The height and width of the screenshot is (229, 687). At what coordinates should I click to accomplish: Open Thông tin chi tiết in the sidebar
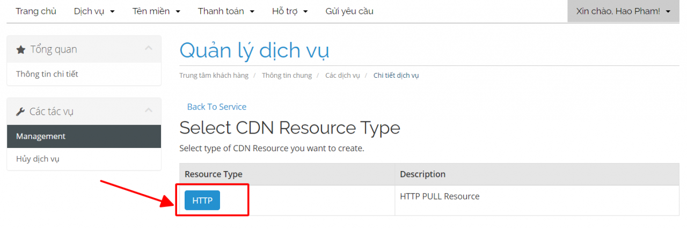47,74
